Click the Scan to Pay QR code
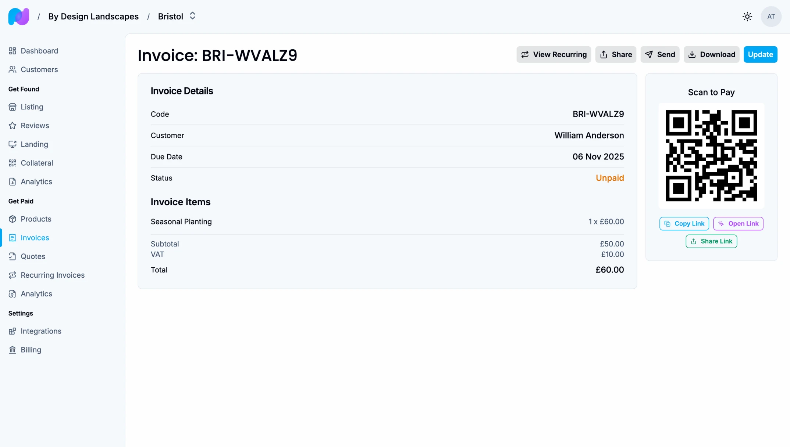The image size is (790, 447). (x=711, y=156)
